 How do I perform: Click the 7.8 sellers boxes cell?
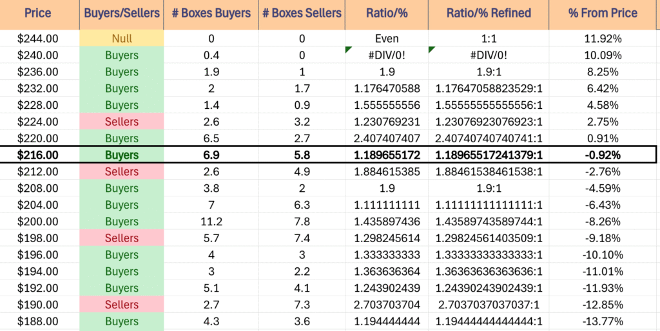pos(302,222)
